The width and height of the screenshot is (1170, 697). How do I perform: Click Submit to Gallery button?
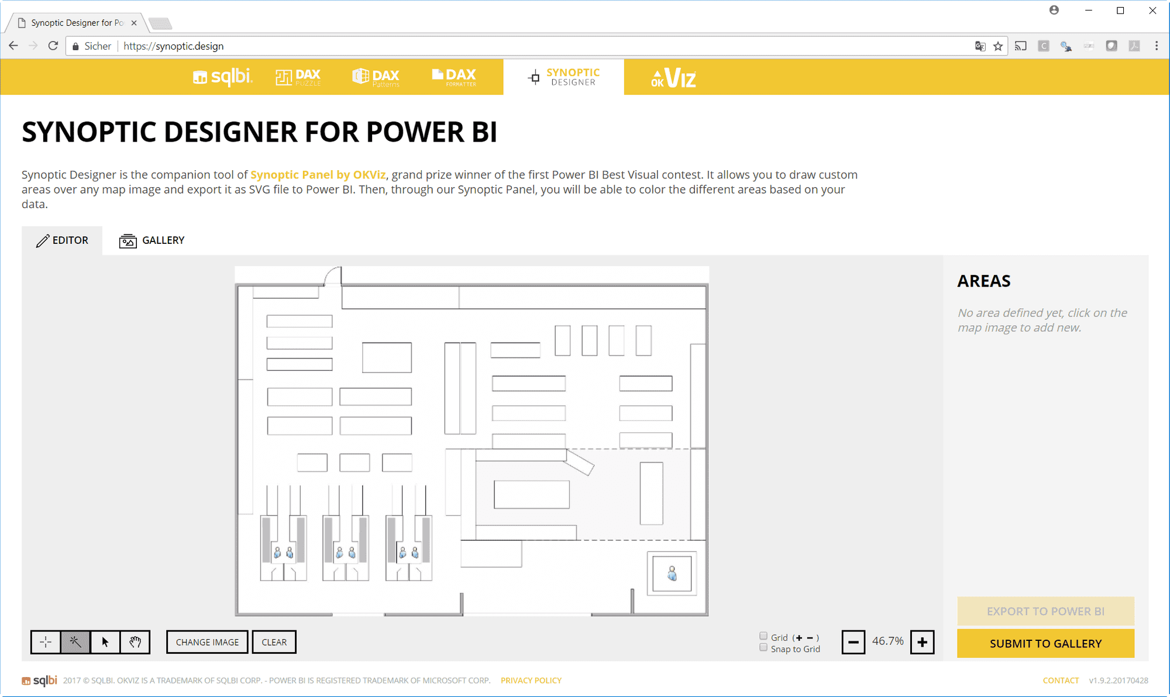tap(1045, 643)
